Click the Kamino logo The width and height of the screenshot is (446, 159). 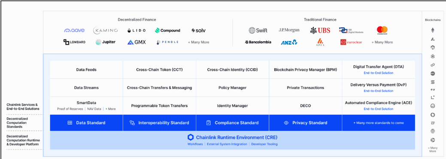(x=106, y=30)
